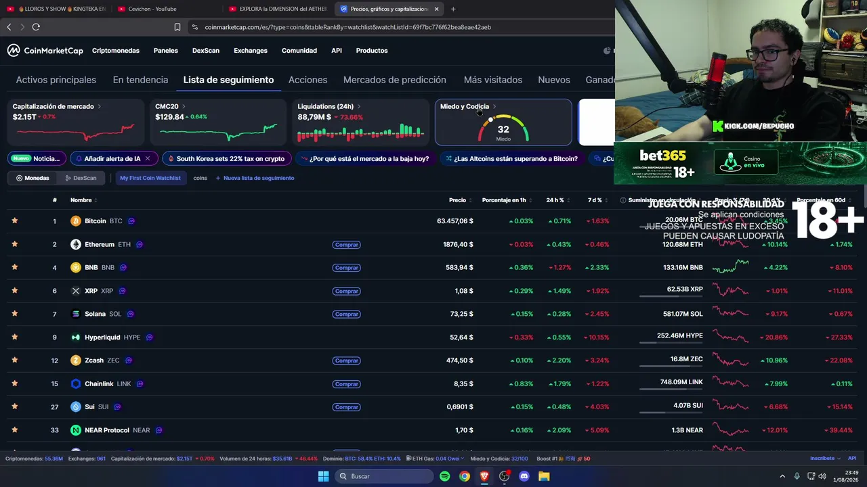This screenshot has width=867, height=487.
Task: Open the Bitcoin coin logo
Action: [76, 221]
